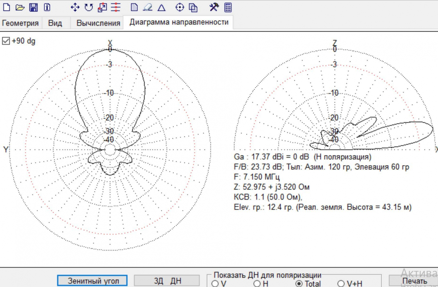Click the info document icon
The height and width of the screenshot is (287, 438).
point(47,7)
